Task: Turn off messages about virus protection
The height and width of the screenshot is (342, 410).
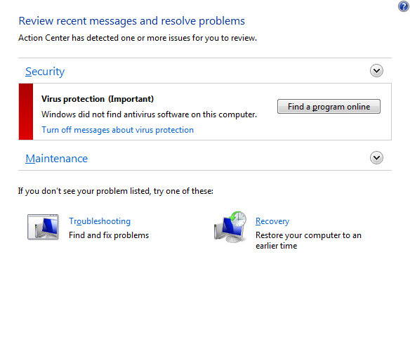Action: click(118, 130)
